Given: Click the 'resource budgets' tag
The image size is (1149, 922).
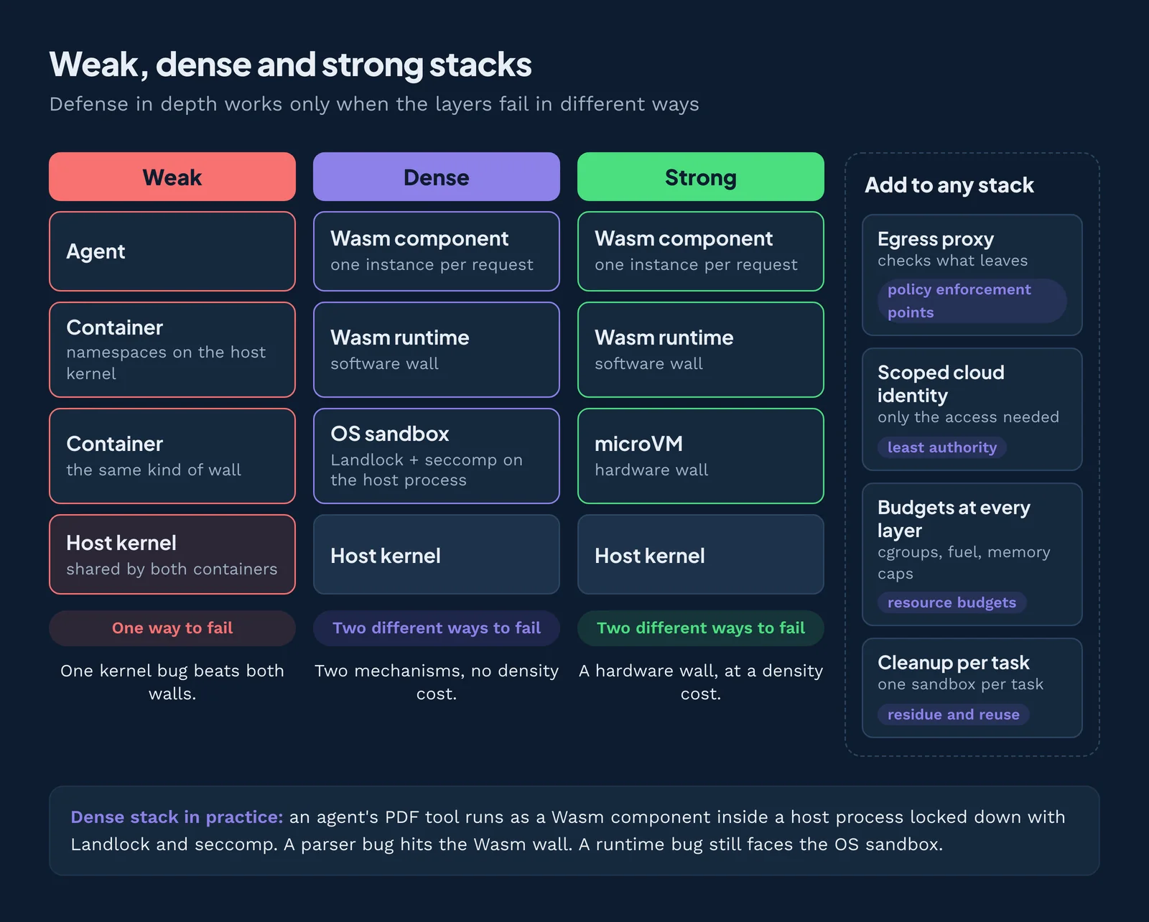Looking at the screenshot, I should (x=952, y=602).
